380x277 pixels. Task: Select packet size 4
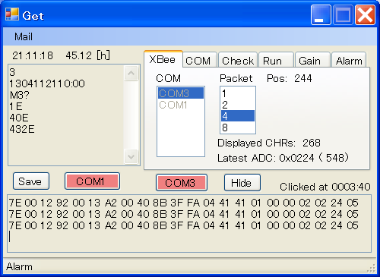click(x=238, y=116)
